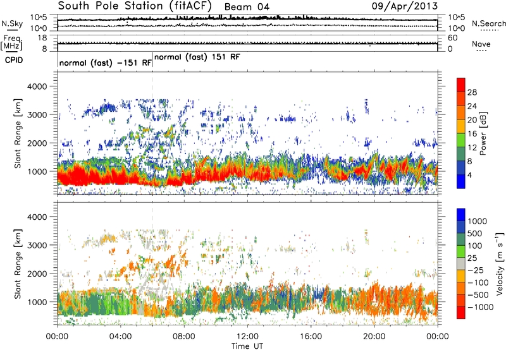Click 'Slant Range [km]' label of power plot
This screenshot has width=506, height=350.
(18, 133)
